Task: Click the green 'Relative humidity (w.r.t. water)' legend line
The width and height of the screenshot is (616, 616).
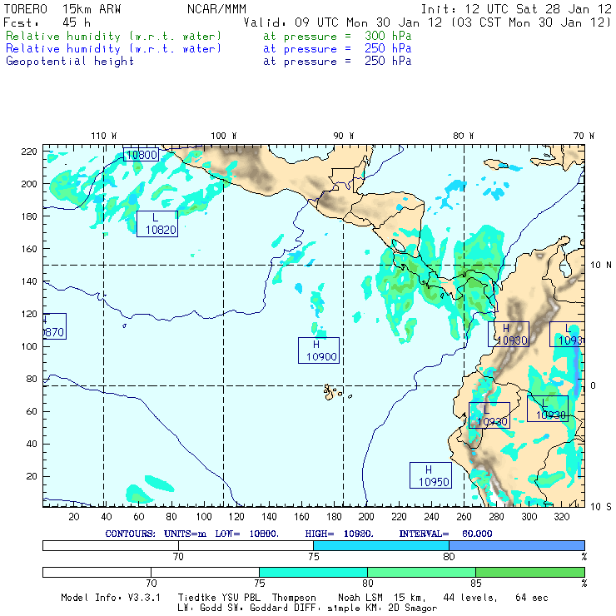Action: [x=113, y=36]
